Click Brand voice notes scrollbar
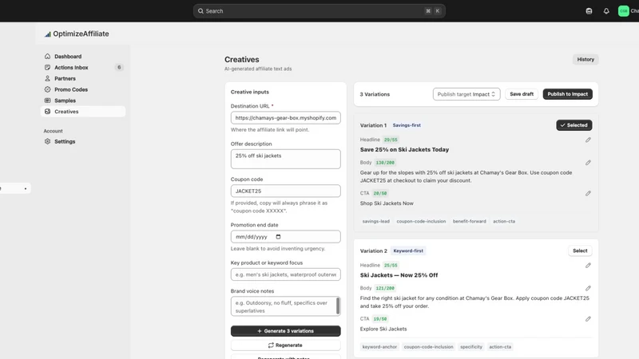 coord(338,306)
